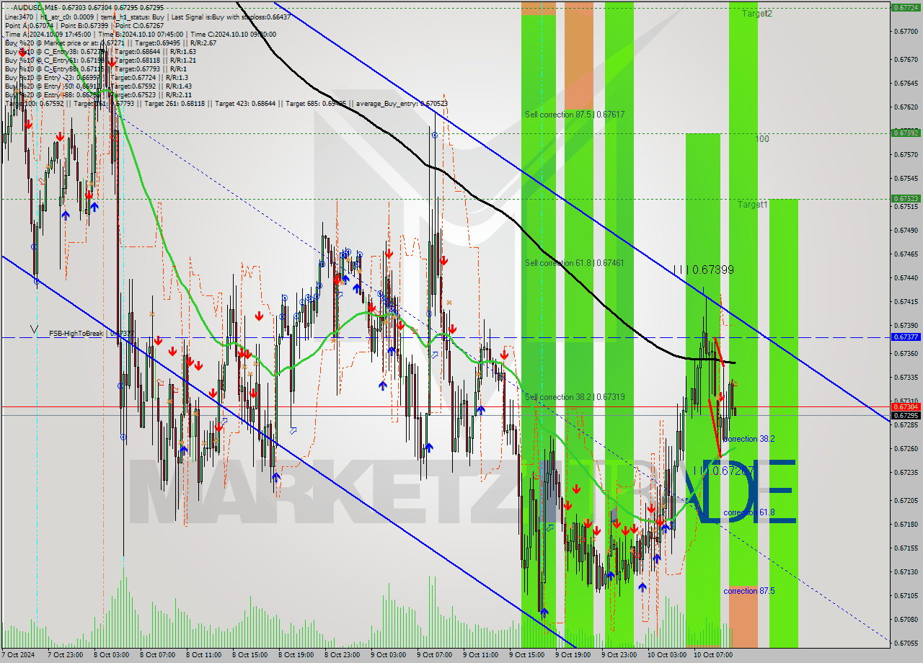Viewport: 923px width, 663px height.
Task: Click the 0.67335 price axis value
Action: pos(905,377)
